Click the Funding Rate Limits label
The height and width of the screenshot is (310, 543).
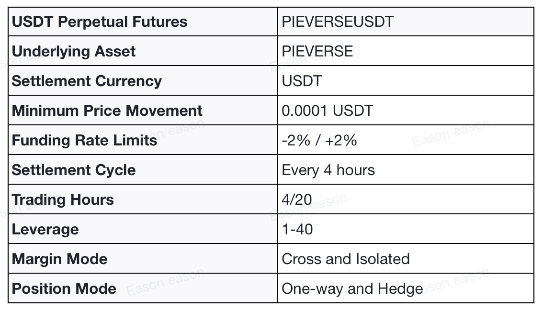tap(84, 141)
